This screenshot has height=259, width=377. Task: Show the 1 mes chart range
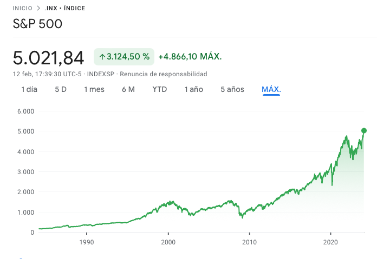pos(94,89)
